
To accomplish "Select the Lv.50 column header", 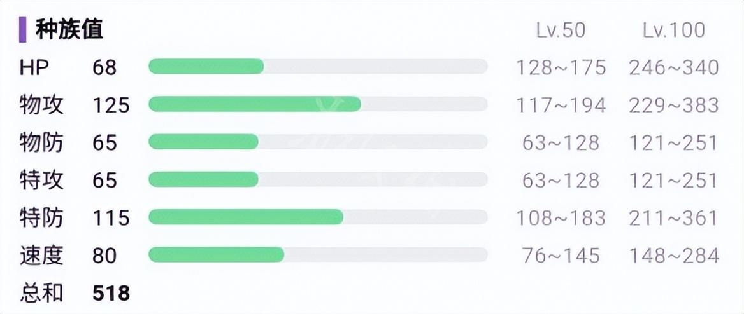I will coord(561,31).
